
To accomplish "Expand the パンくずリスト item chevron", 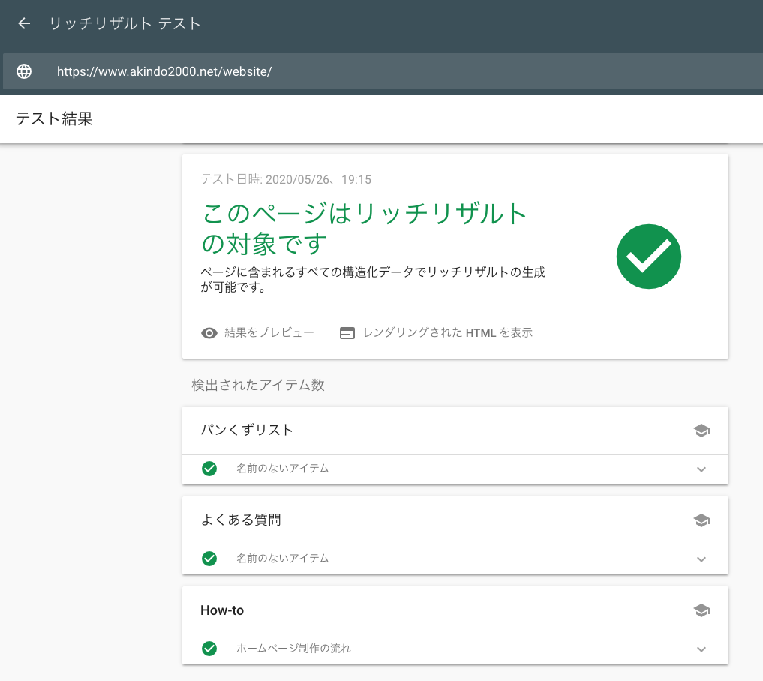I will 701,469.
